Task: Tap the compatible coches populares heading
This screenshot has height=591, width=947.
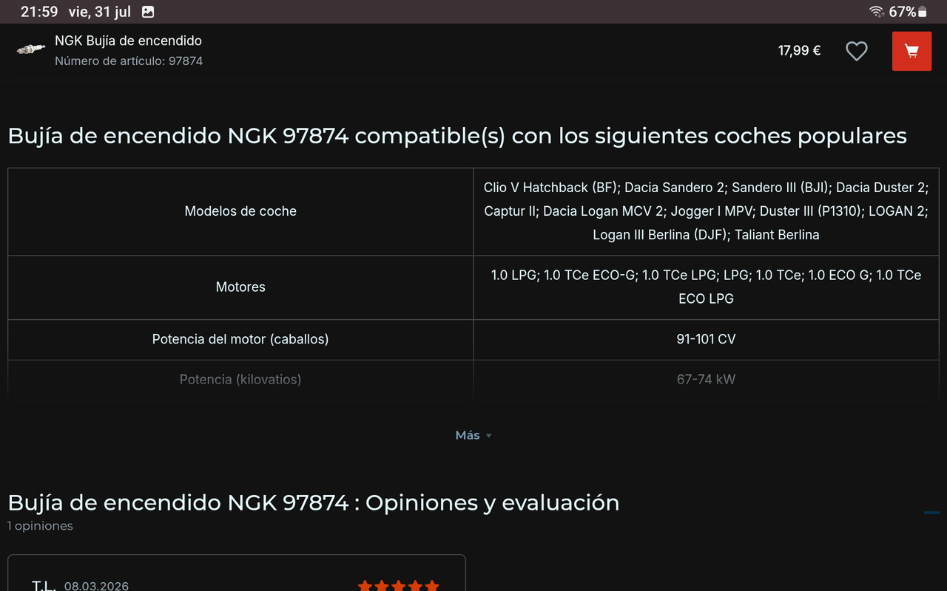Action: (x=457, y=136)
